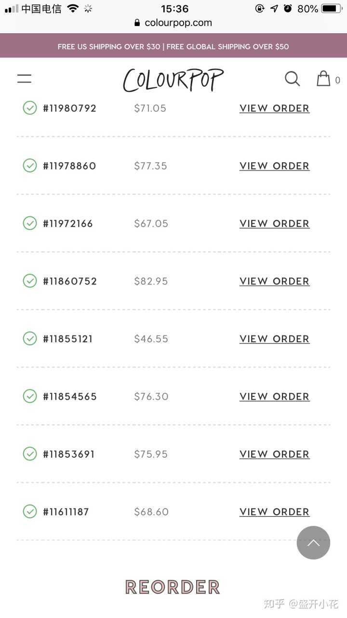Image resolution: width=347 pixels, height=618 pixels.
Task: Tap the free shipping promo banner
Action: [x=173, y=46]
